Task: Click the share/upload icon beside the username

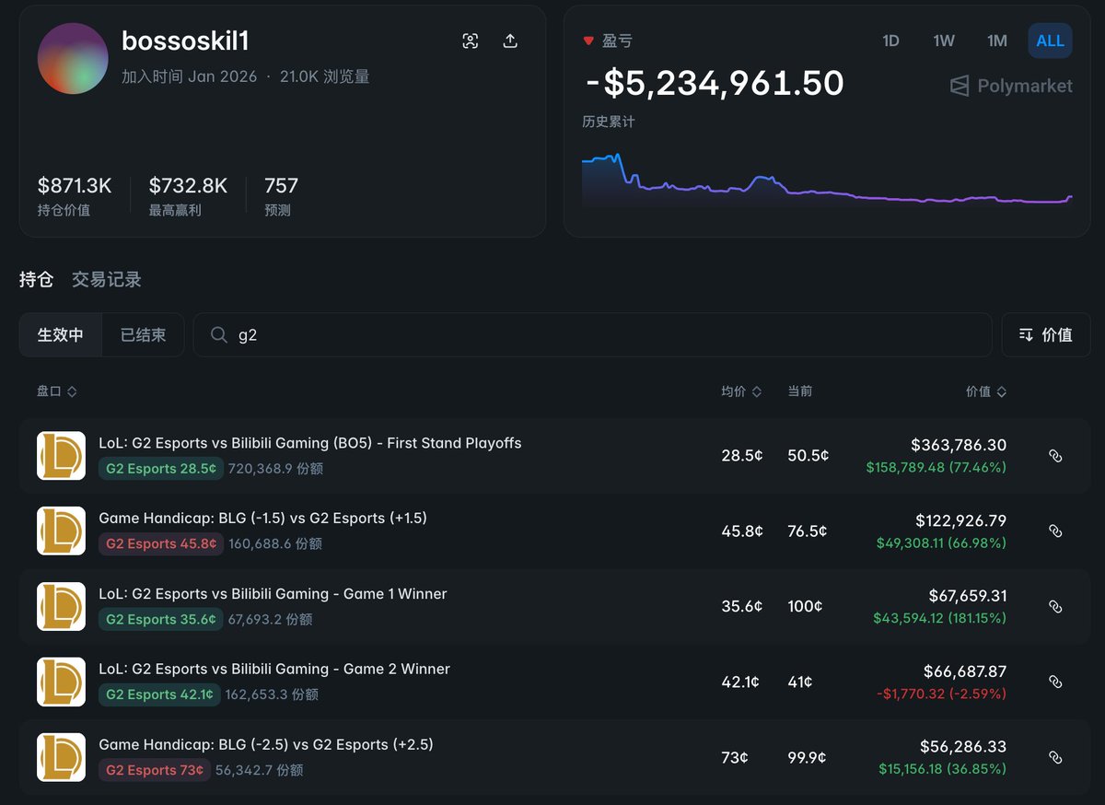Action: [x=510, y=41]
